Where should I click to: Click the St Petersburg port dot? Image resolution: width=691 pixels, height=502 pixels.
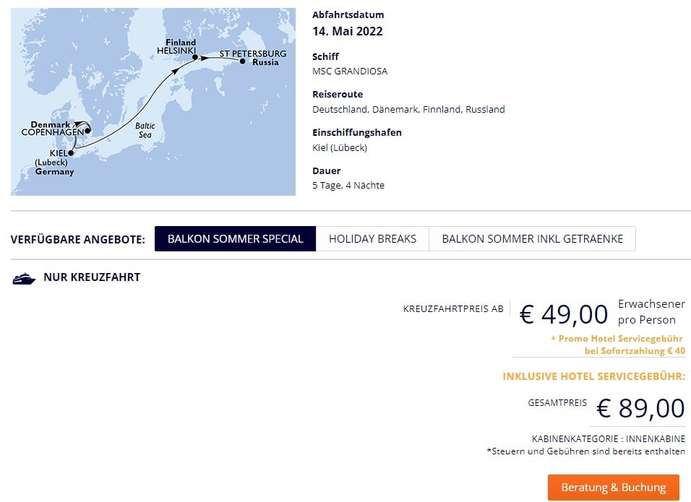(x=244, y=61)
